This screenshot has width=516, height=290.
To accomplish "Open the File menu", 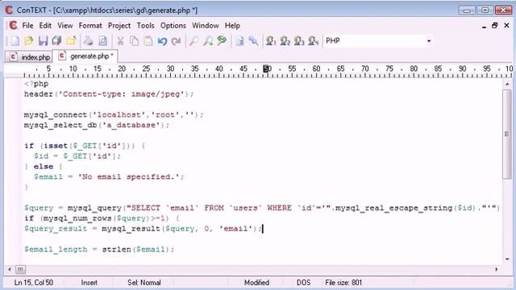I will coord(27,25).
